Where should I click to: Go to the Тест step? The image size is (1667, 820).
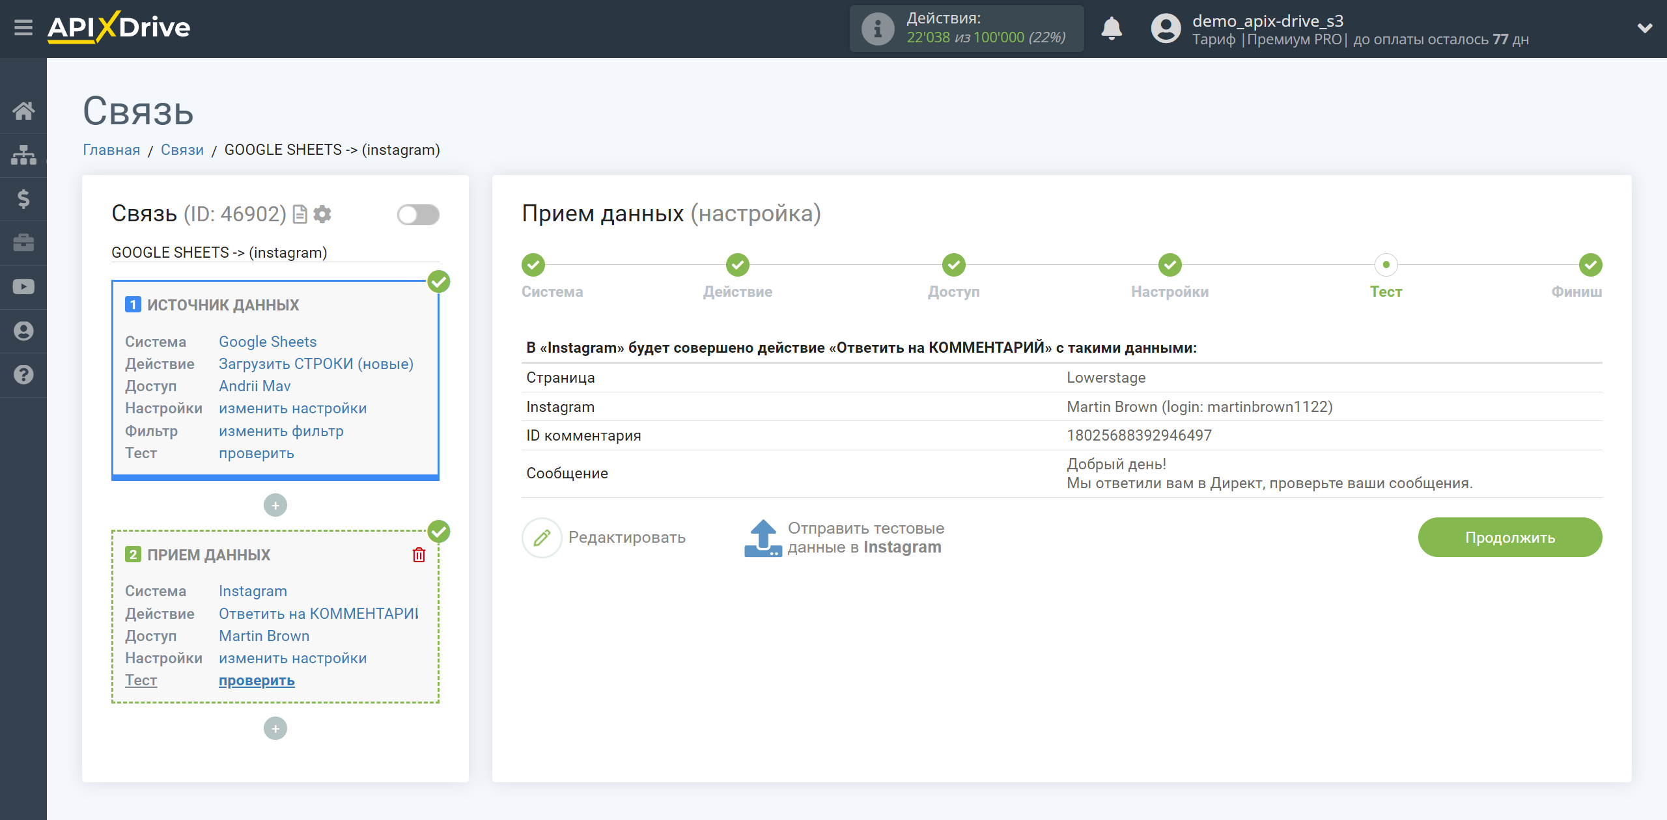pyautogui.click(x=1386, y=265)
